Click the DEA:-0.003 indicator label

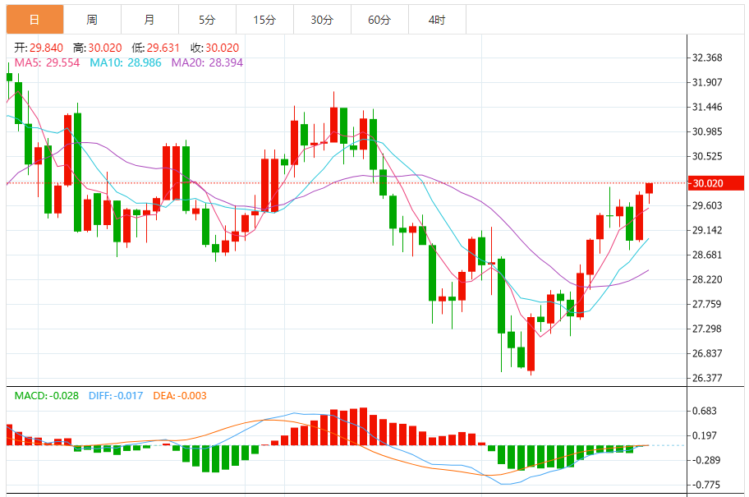point(180,396)
